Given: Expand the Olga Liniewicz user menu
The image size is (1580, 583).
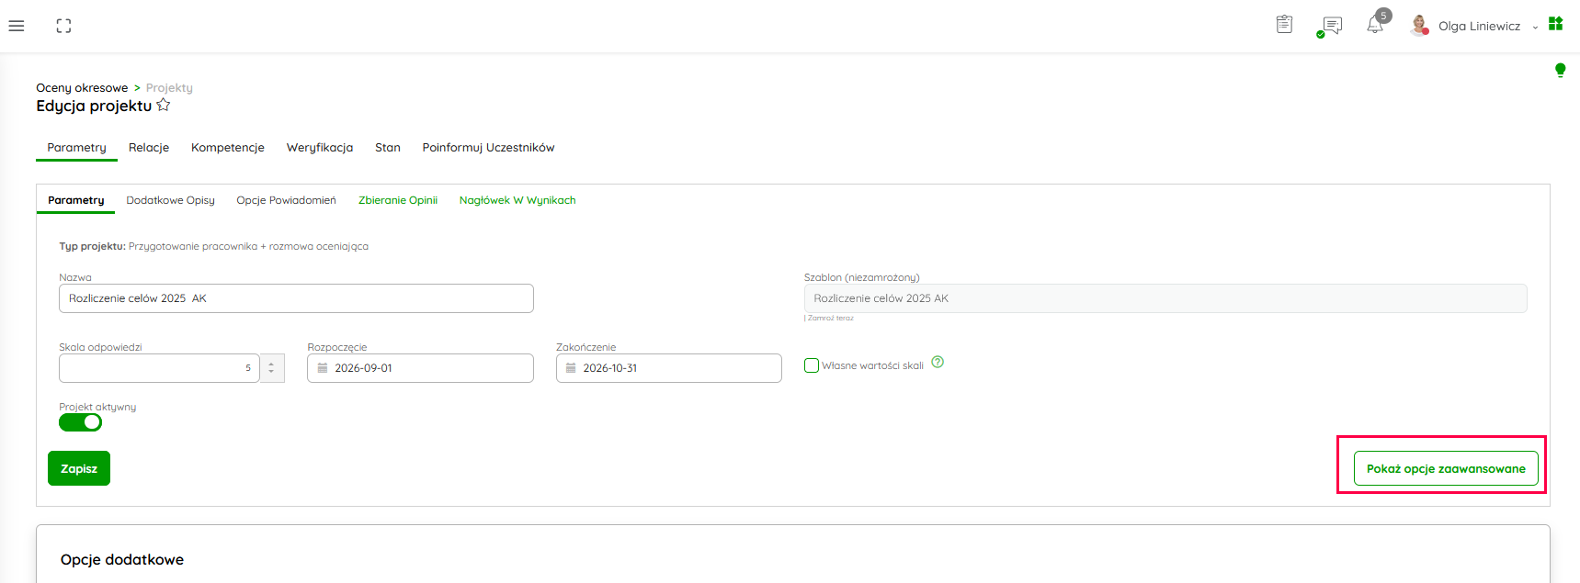Looking at the screenshot, I should coord(1474,26).
